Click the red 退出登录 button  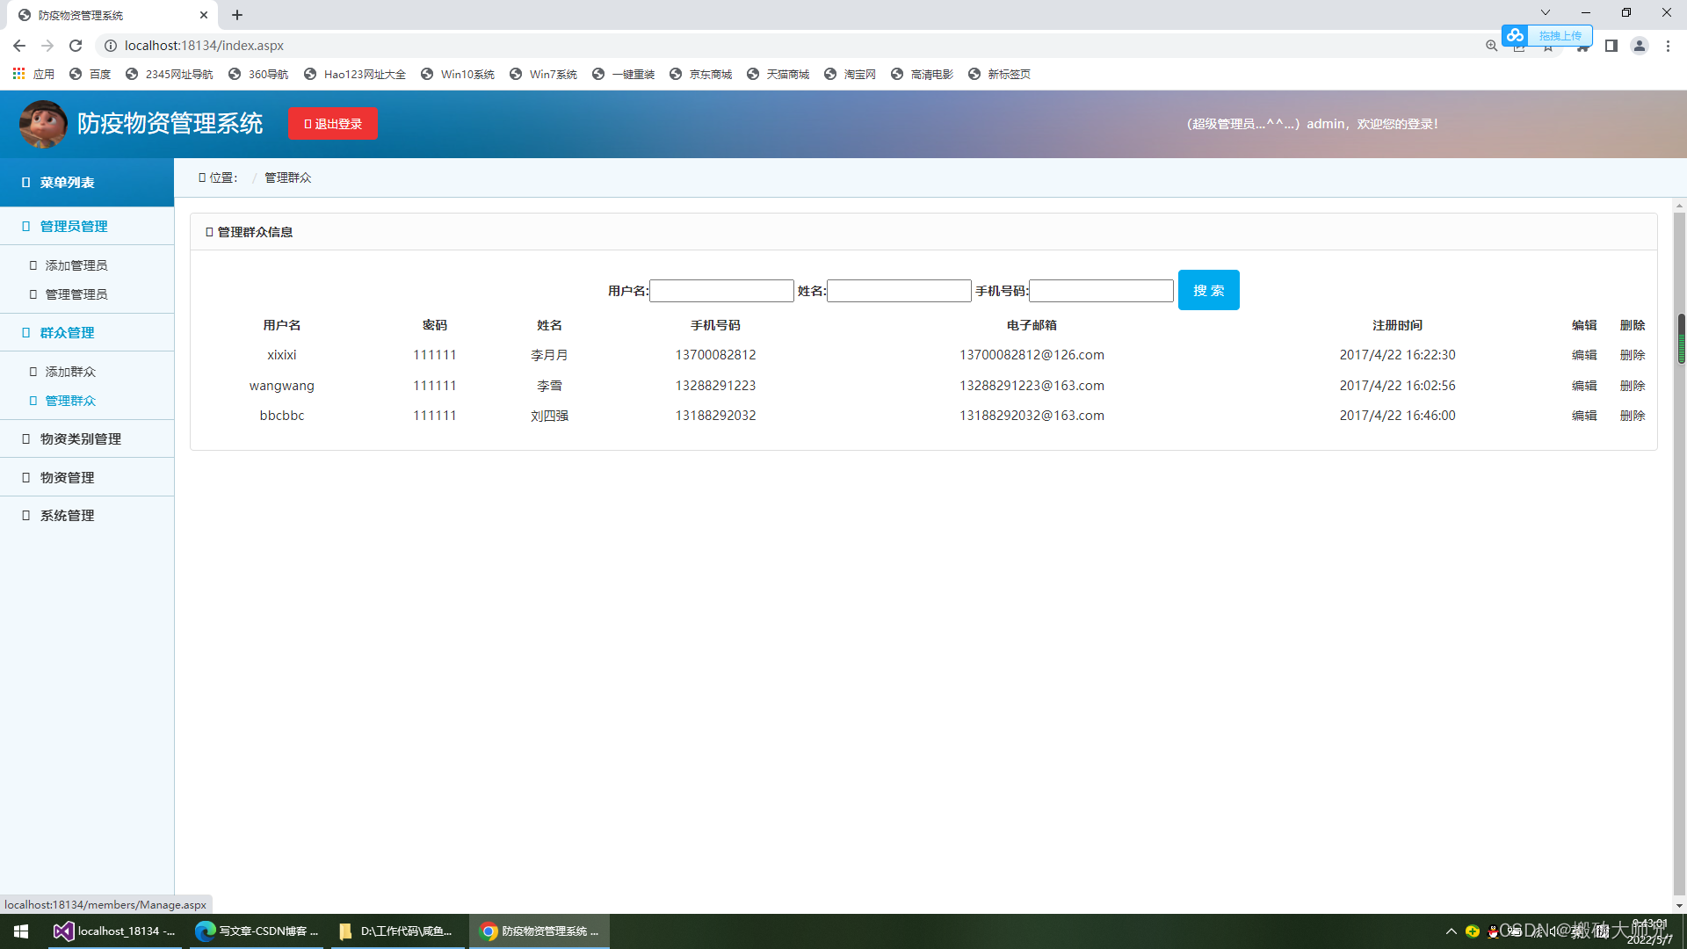pyautogui.click(x=333, y=124)
